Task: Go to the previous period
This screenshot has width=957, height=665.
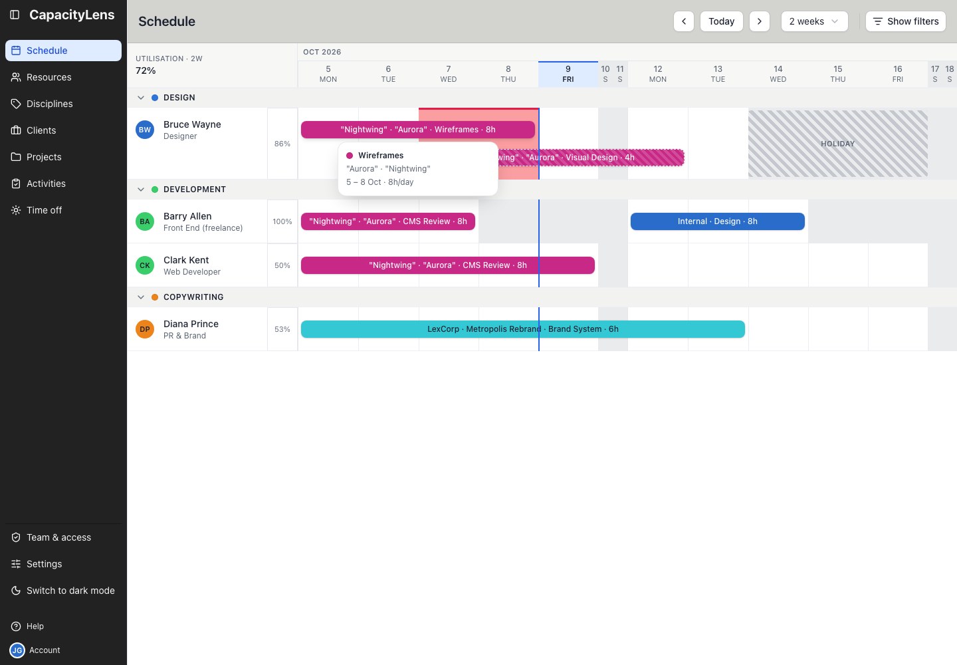Action: pos(684,21)
